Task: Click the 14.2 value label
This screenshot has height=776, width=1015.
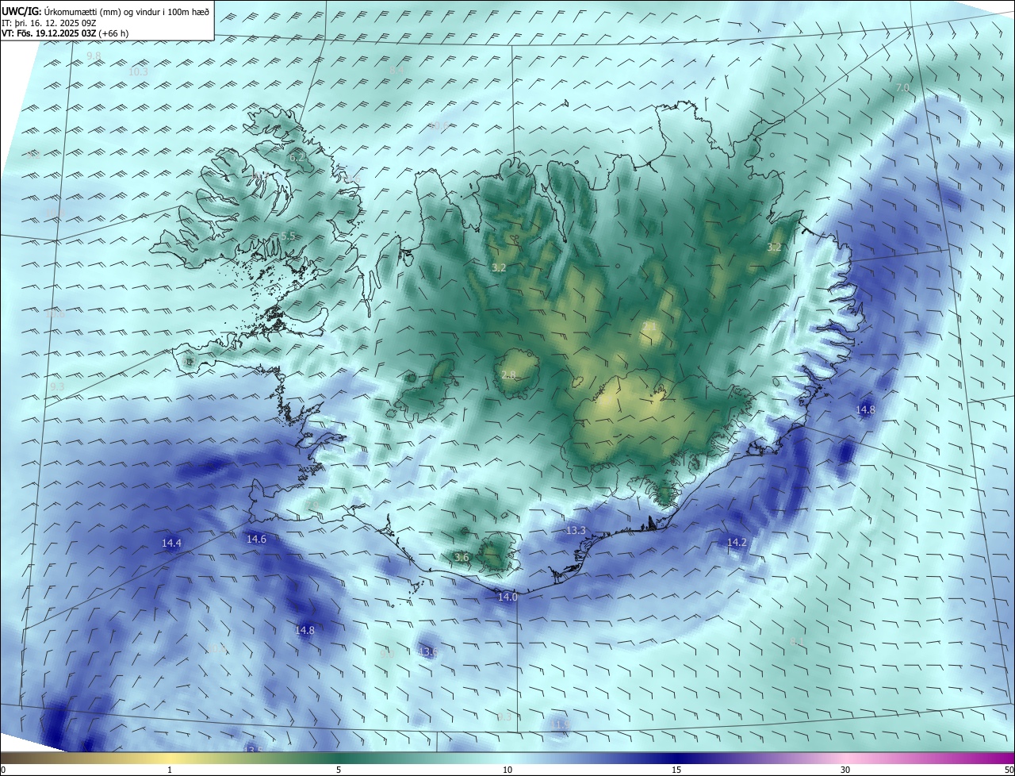Action: pyautogui.click(x=737, y=542)
